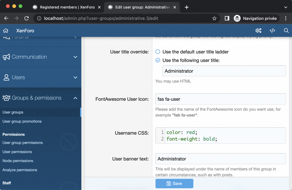Open a new browser tab
This screenshot has width=292, height=190.
point(187,7)
